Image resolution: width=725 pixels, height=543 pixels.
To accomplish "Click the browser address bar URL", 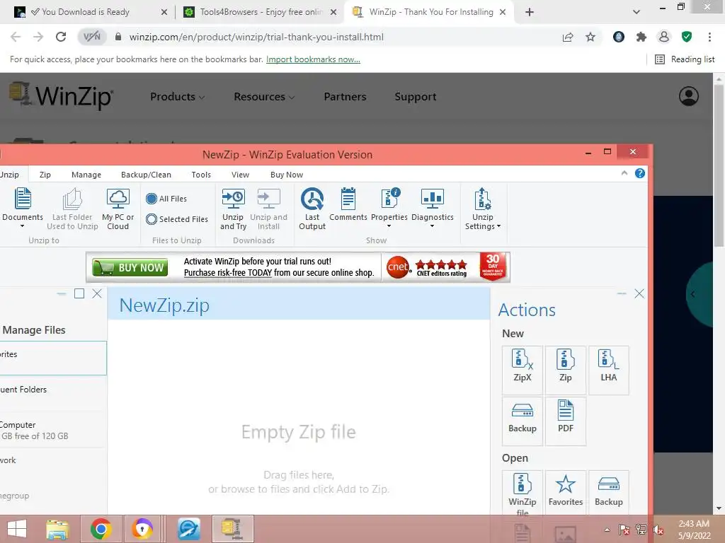I will [x=256, y=37].
